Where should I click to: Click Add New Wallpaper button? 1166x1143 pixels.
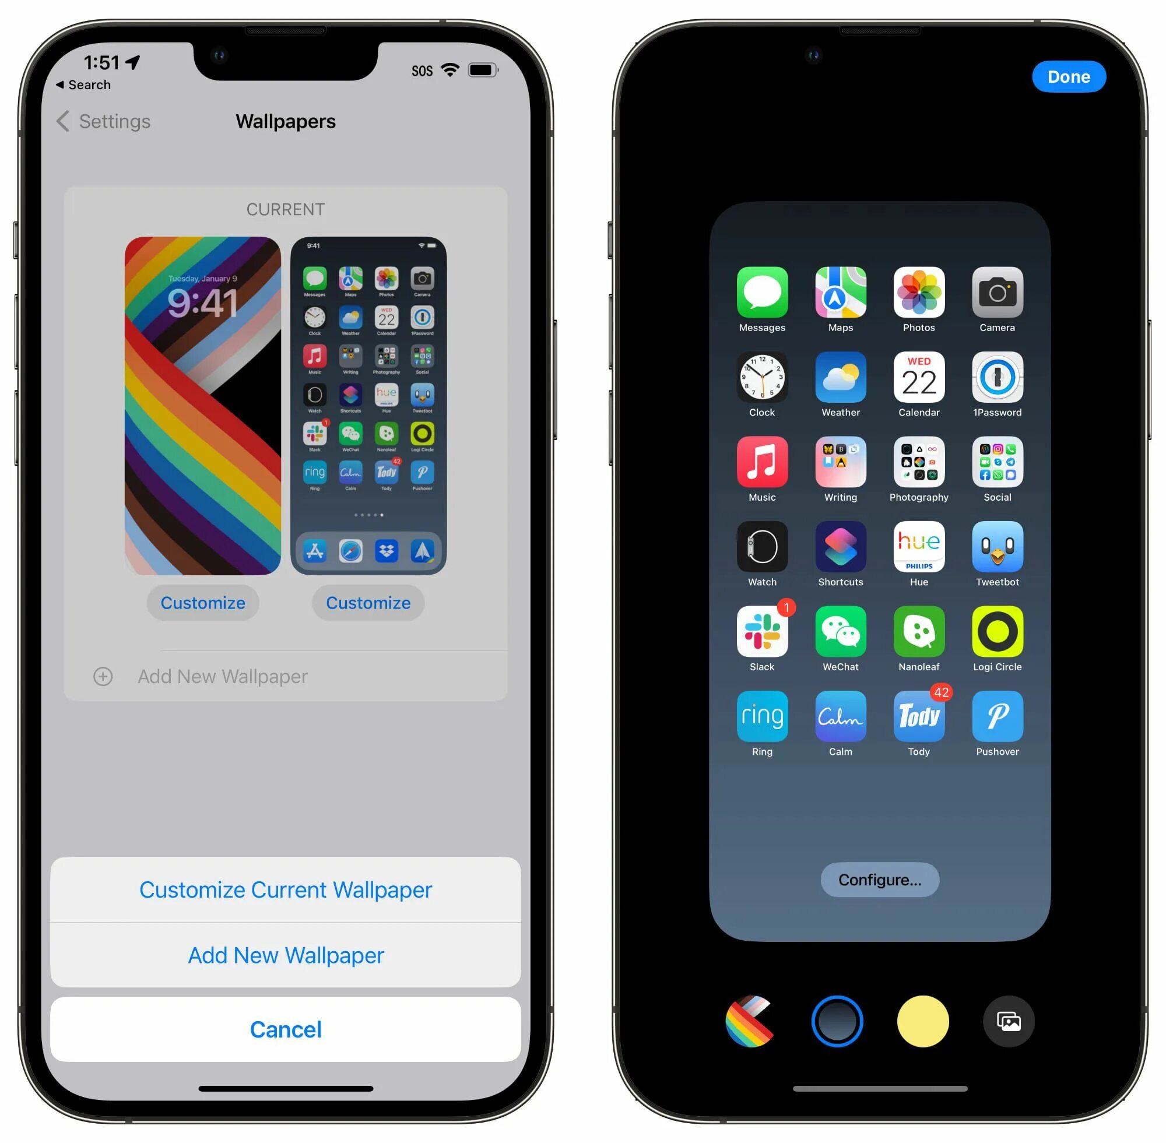(287, 956)
